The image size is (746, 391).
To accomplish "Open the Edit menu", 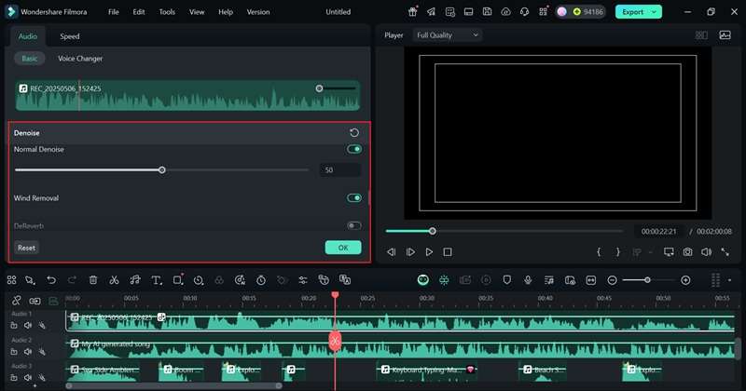I will [138, 12].
